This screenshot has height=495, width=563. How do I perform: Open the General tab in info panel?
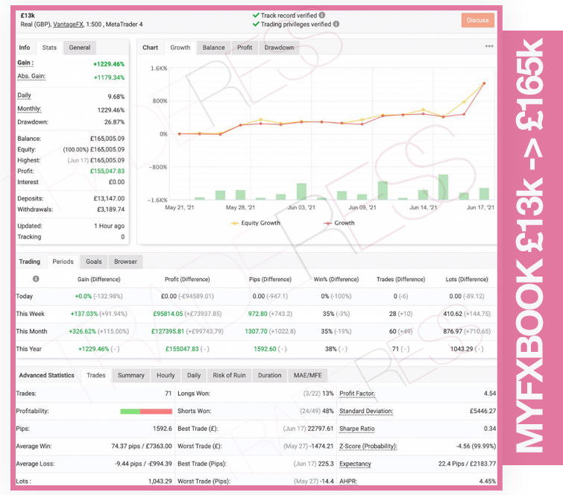(x=80, y=48)
